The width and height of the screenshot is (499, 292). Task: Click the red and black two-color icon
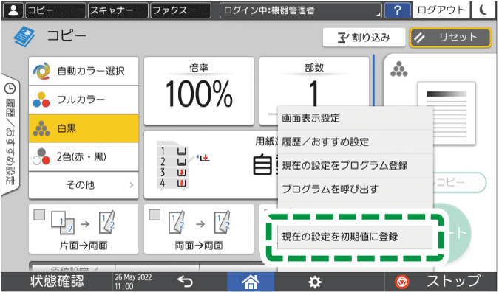[41, 157]
